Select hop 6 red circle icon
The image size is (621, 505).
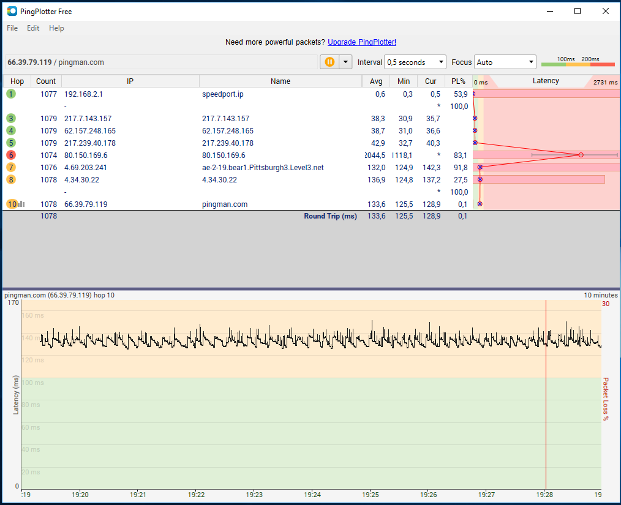click(x=11, y=155)
